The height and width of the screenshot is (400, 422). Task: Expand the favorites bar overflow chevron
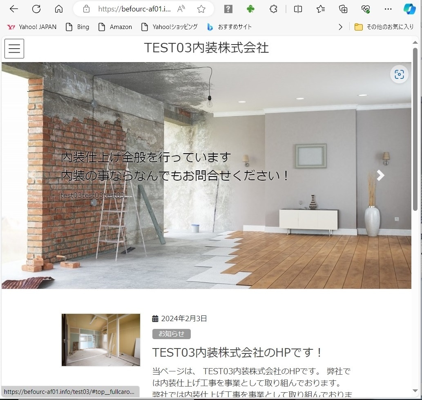(340, 27)
